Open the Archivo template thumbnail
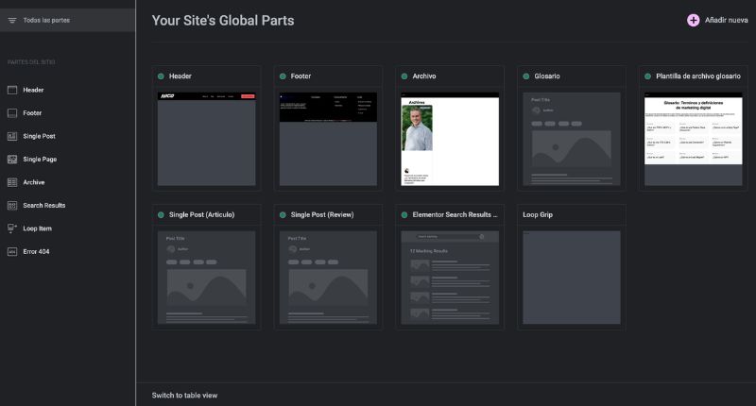Screen dimensions: 756x406 (x=450, y=140)
